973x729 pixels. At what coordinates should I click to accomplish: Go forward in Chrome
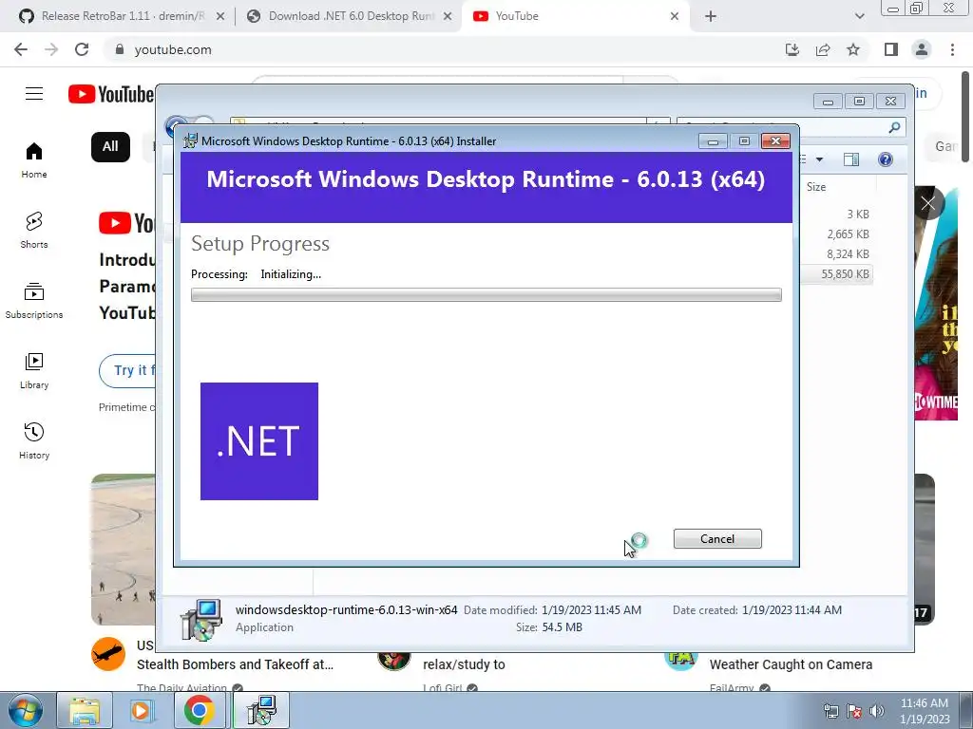point(51,49)
